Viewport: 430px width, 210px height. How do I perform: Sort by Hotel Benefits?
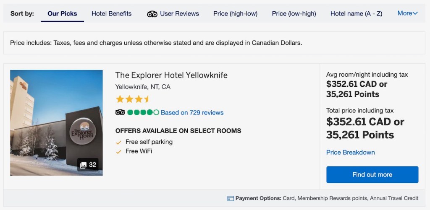111,13
